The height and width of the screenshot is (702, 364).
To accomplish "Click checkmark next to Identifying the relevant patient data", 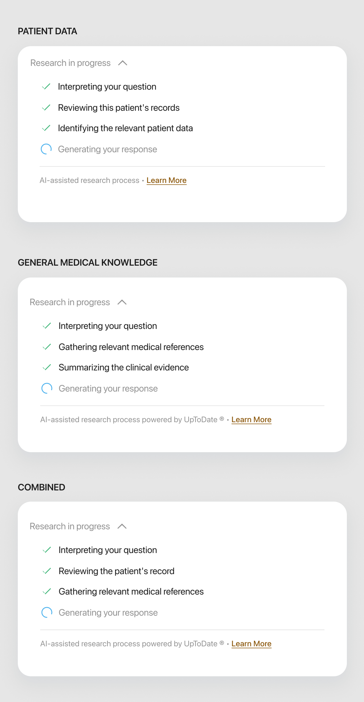I will (46, 128).
